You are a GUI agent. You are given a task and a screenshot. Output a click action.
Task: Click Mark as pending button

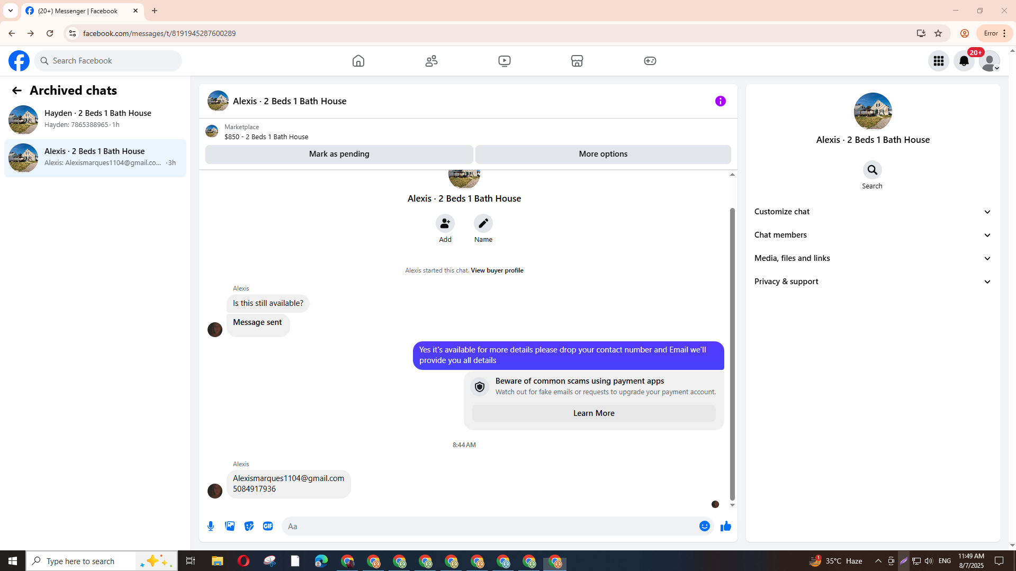tap(339, 154)
